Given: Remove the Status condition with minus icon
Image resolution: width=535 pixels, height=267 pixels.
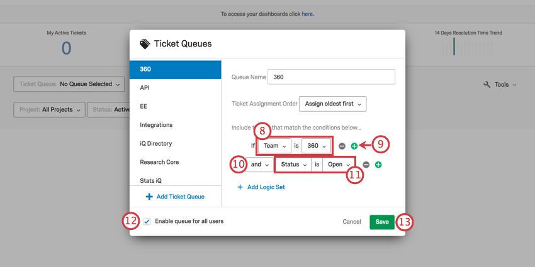Looking at the screenshot, I should pos(366,165).
